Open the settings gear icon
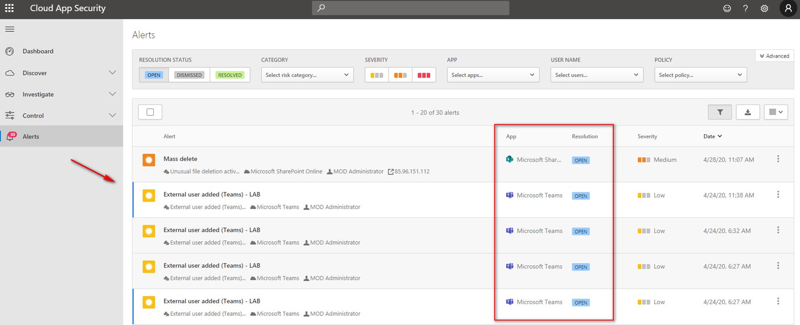This screenshot has width=800, height=325. (764, 8)
